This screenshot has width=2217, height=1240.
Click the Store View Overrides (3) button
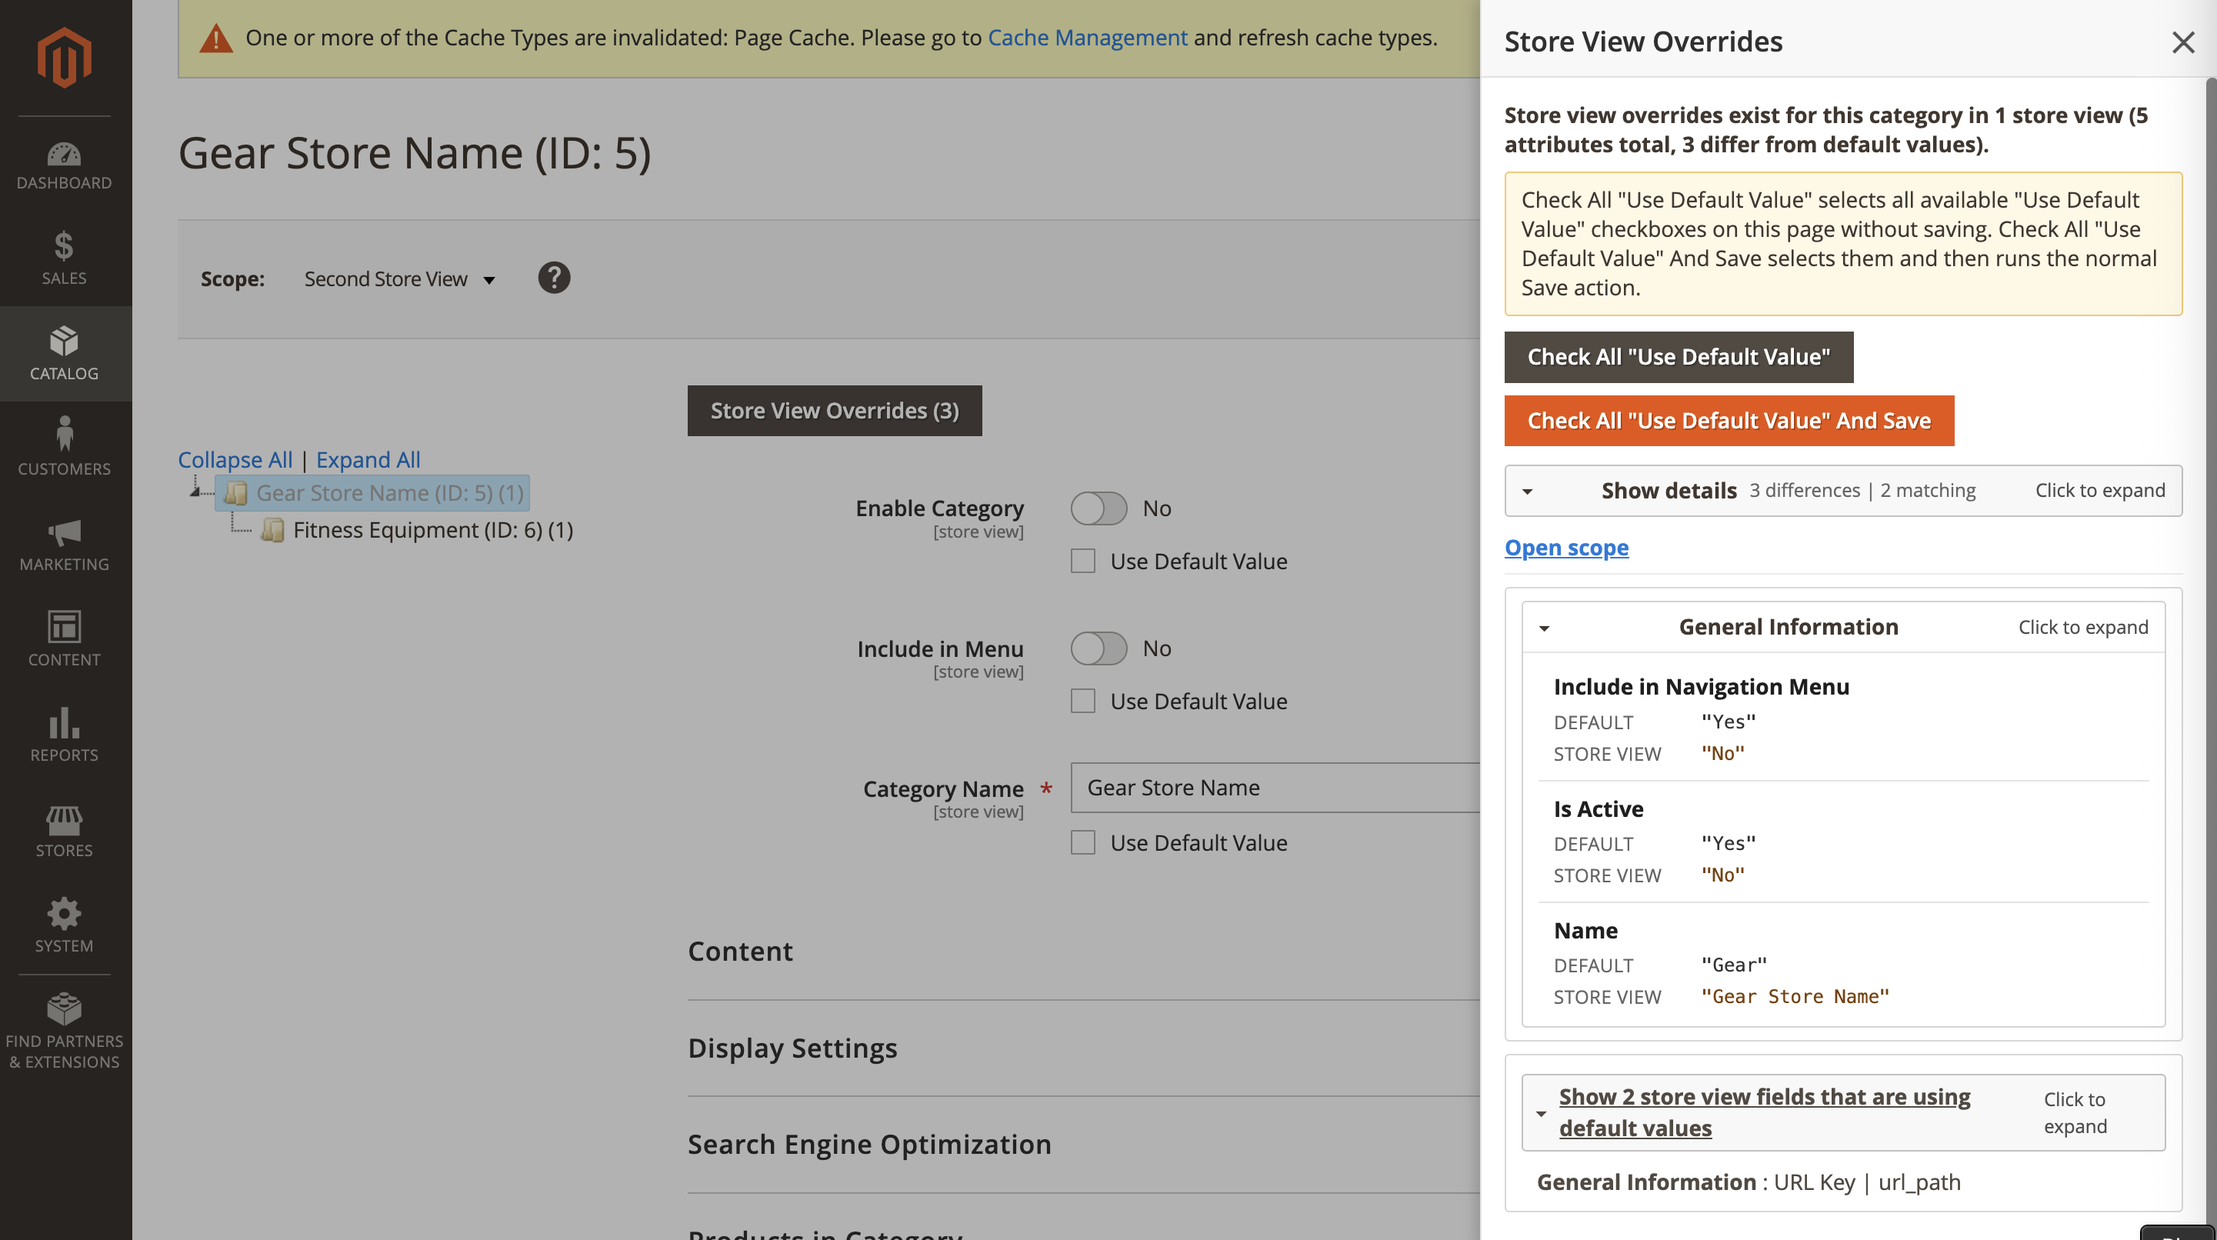pyautogui.click(x=834, y=411)
